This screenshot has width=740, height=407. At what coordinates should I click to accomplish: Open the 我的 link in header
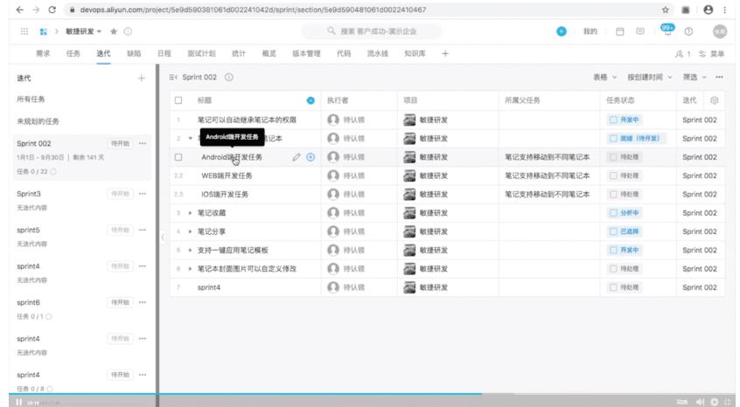590,31
